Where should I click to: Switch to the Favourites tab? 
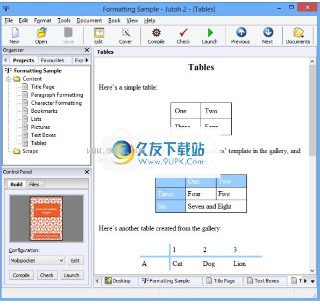[x=53, y=61]
